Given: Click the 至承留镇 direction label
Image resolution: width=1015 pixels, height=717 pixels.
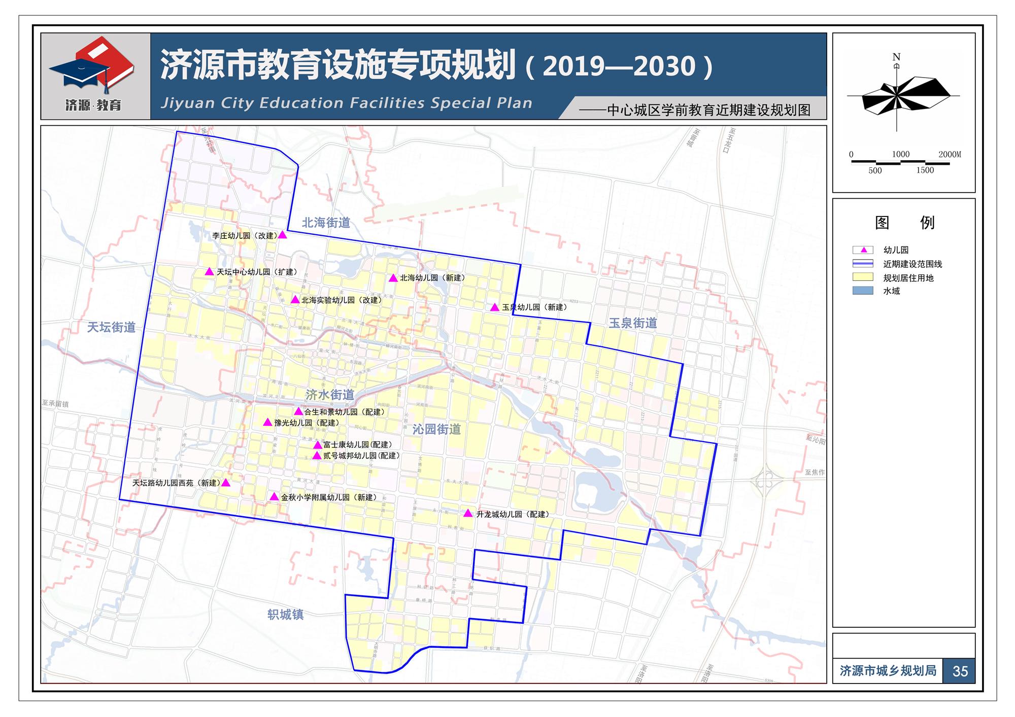Looking at the screenshot, I should pos(55,404).
